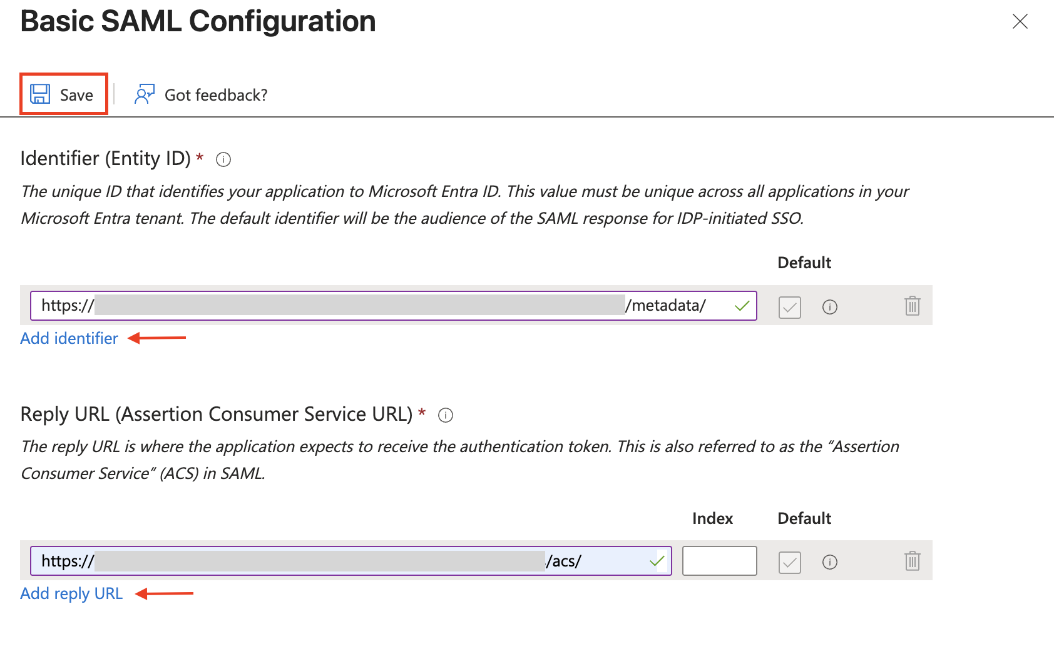Open info tooltip beside Identifier (Entity ID) heading

tap(223, 159)
